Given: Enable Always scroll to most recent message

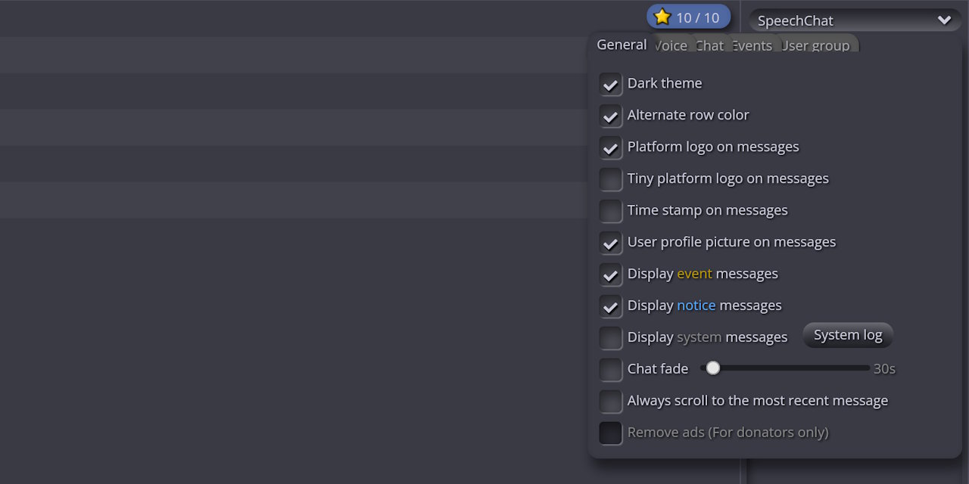Looking at the screenshot, I should [x=611, y=402].
